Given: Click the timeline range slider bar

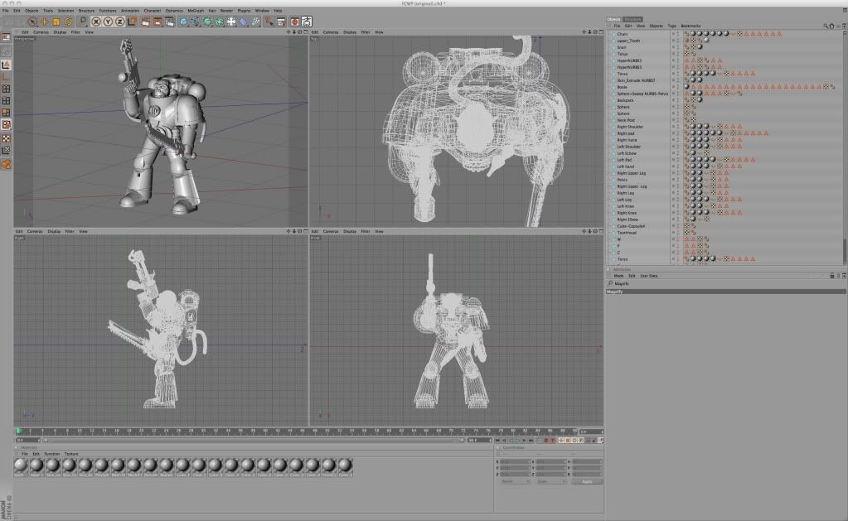Looking at the screenshot, I should [253, 441].
